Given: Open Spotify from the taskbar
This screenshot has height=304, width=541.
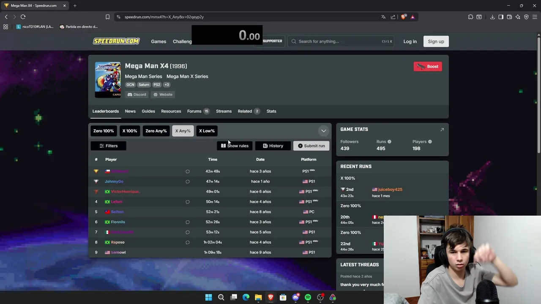Looking at the screenshot, I should point(308,297).
